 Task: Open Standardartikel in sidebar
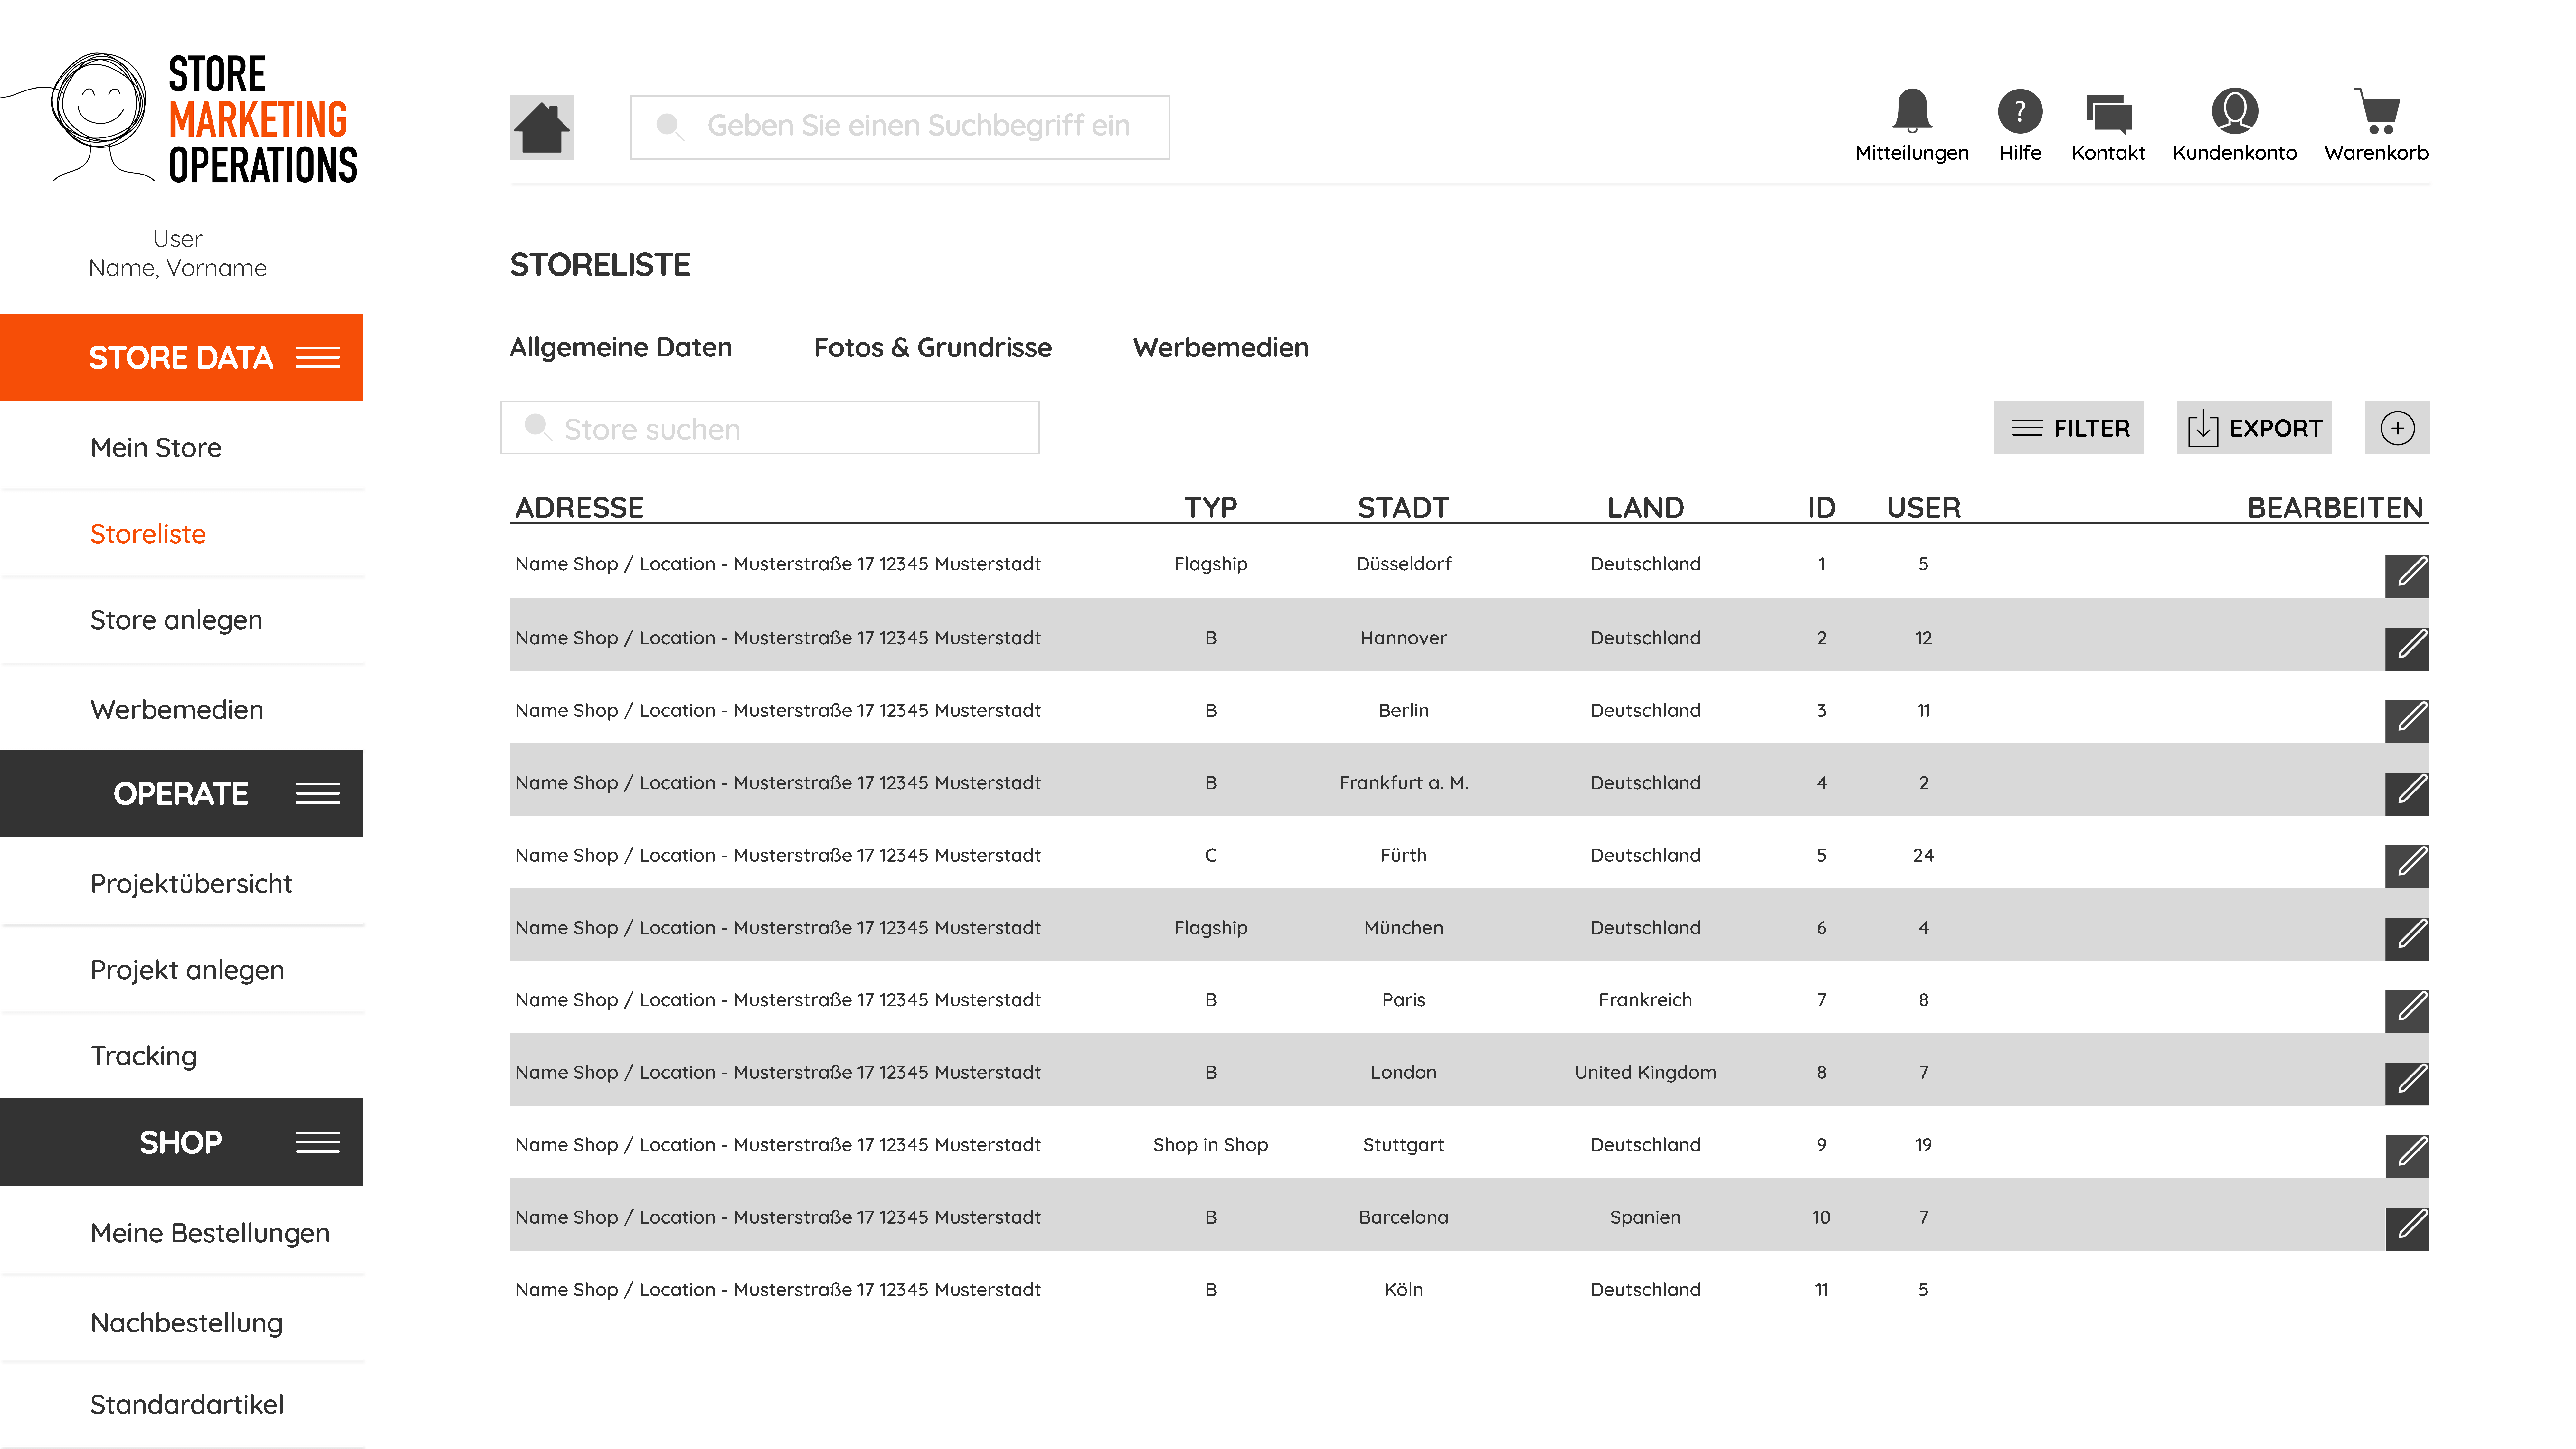click(x=187, y=1405)
